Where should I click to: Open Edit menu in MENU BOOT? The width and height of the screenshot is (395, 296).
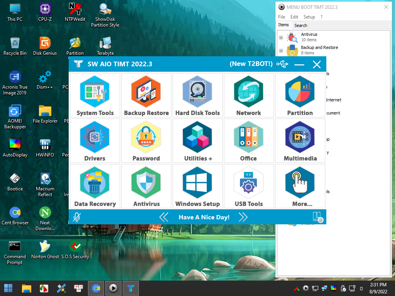[x=294, y=17]
